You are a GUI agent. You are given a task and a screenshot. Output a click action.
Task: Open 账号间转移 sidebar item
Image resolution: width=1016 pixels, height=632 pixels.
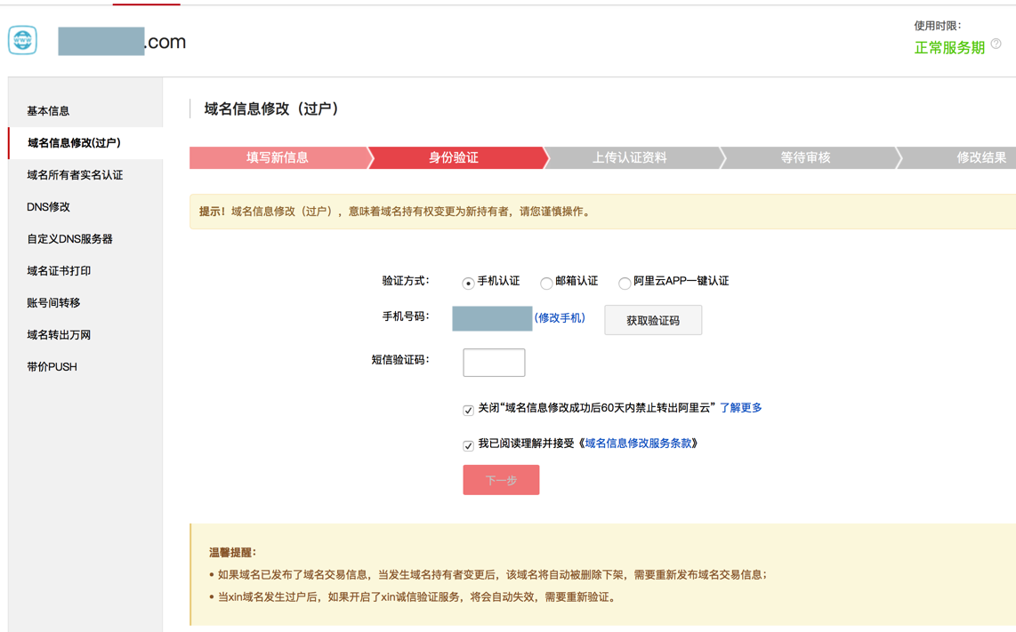(x=53, y=303)
